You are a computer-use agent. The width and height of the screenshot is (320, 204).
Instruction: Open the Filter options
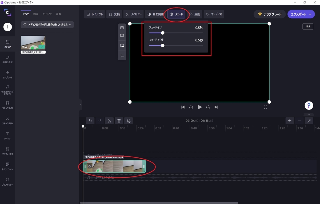(134, 14)
